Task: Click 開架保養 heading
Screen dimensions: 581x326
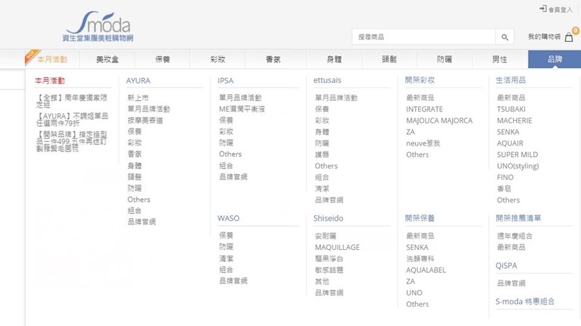Action: click(419, 218)
